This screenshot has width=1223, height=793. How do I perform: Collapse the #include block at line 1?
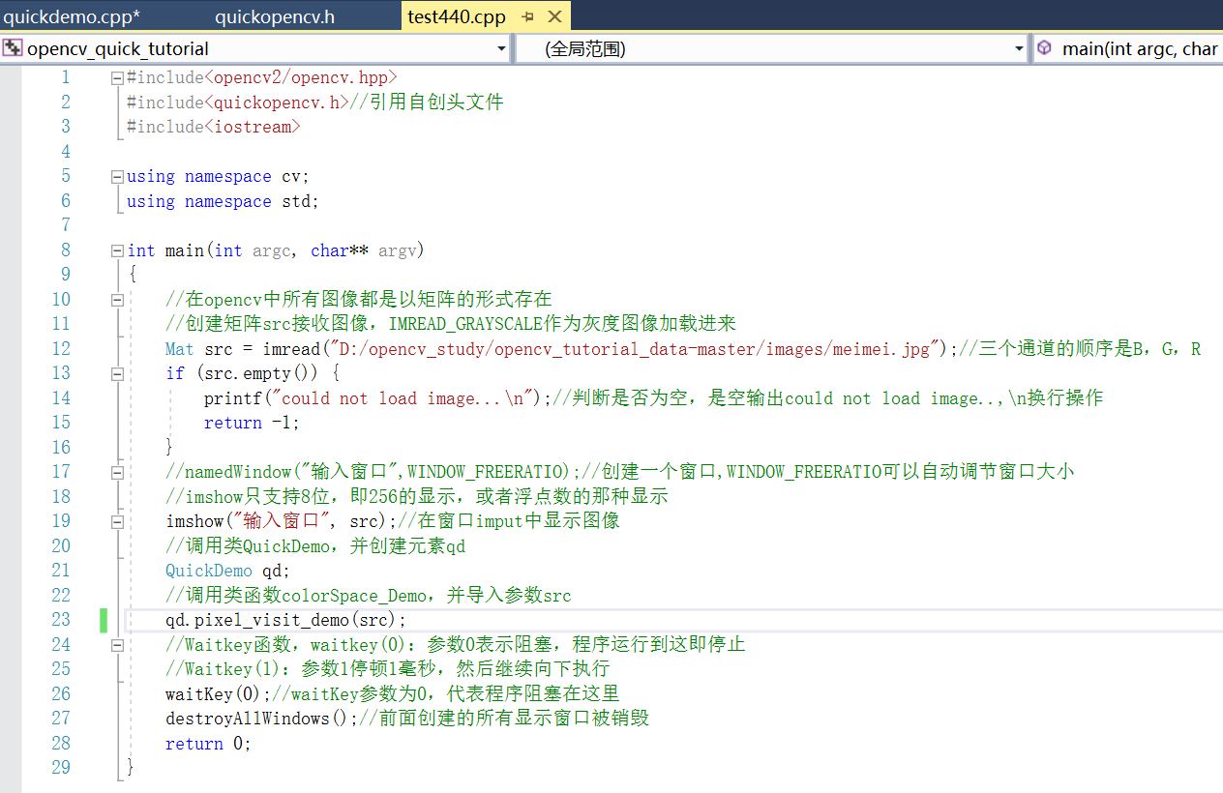click(117, 77)
